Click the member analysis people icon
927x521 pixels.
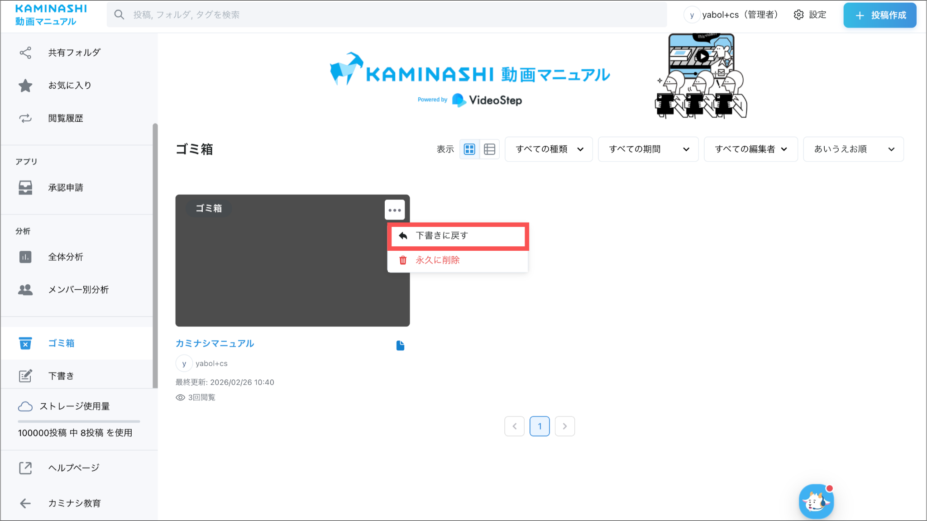[25, 290]
